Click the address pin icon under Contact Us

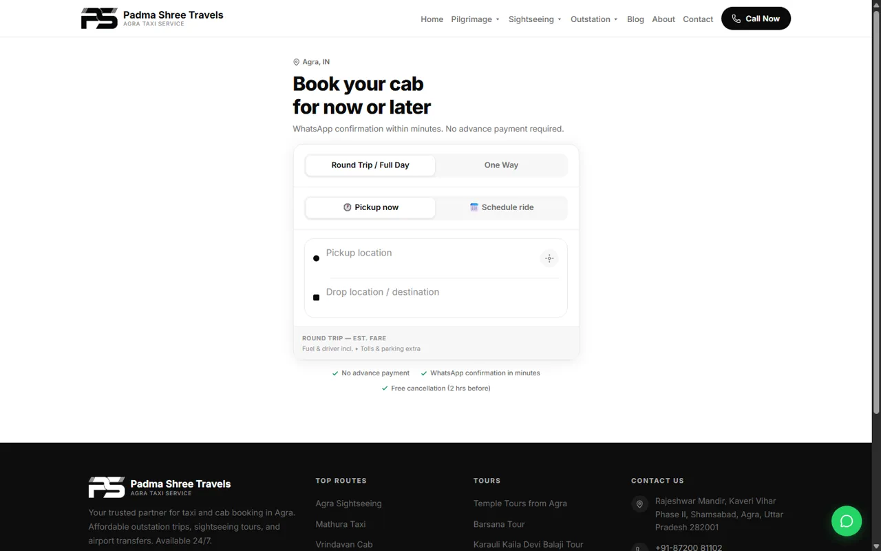click(x=639, y=504)
